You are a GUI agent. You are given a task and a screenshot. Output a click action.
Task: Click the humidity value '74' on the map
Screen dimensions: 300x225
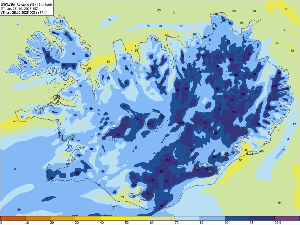110,20
